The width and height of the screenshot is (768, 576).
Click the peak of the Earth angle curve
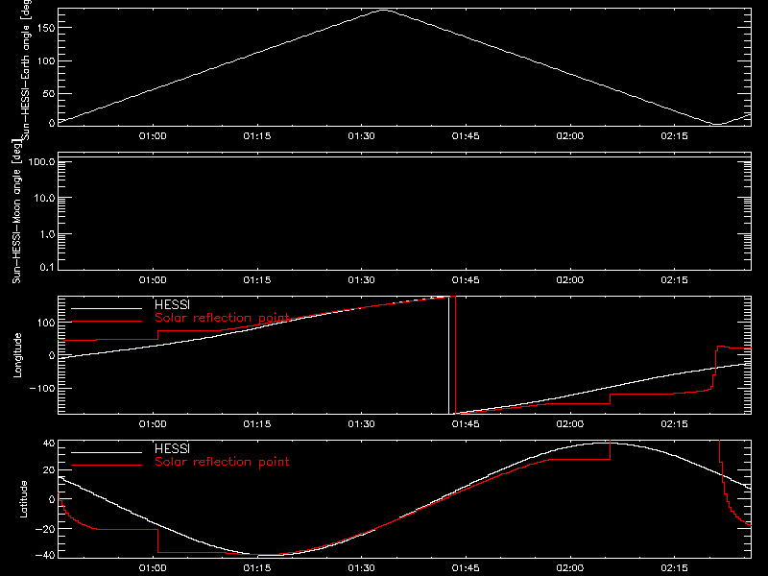click(383, 10)
